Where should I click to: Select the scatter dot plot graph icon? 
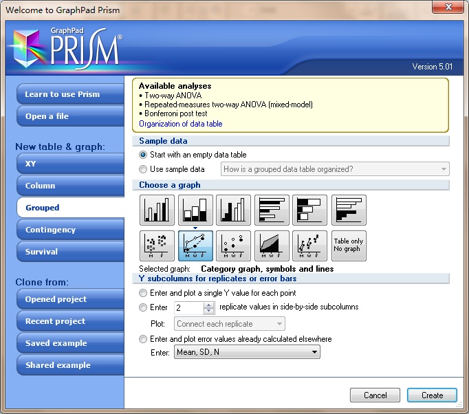pyautogui.click(x=157, y=246)
